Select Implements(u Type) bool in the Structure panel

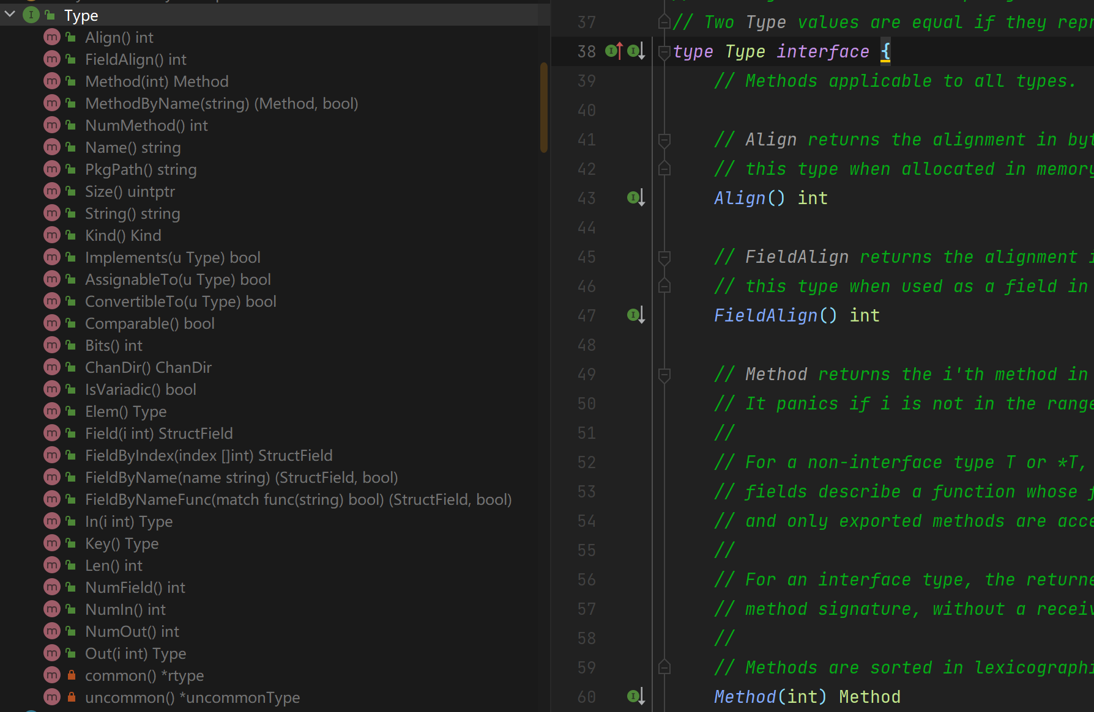173,257
